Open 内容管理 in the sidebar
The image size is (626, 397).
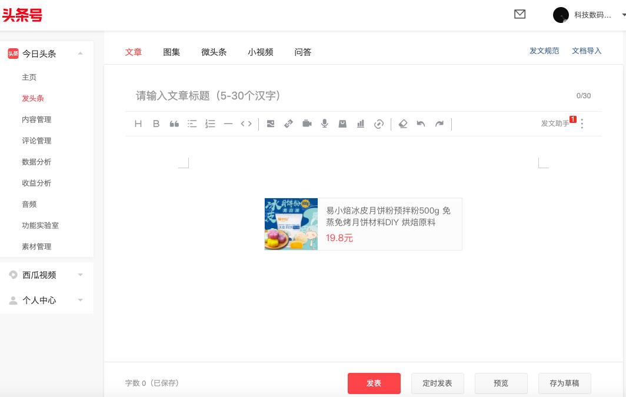36,119
